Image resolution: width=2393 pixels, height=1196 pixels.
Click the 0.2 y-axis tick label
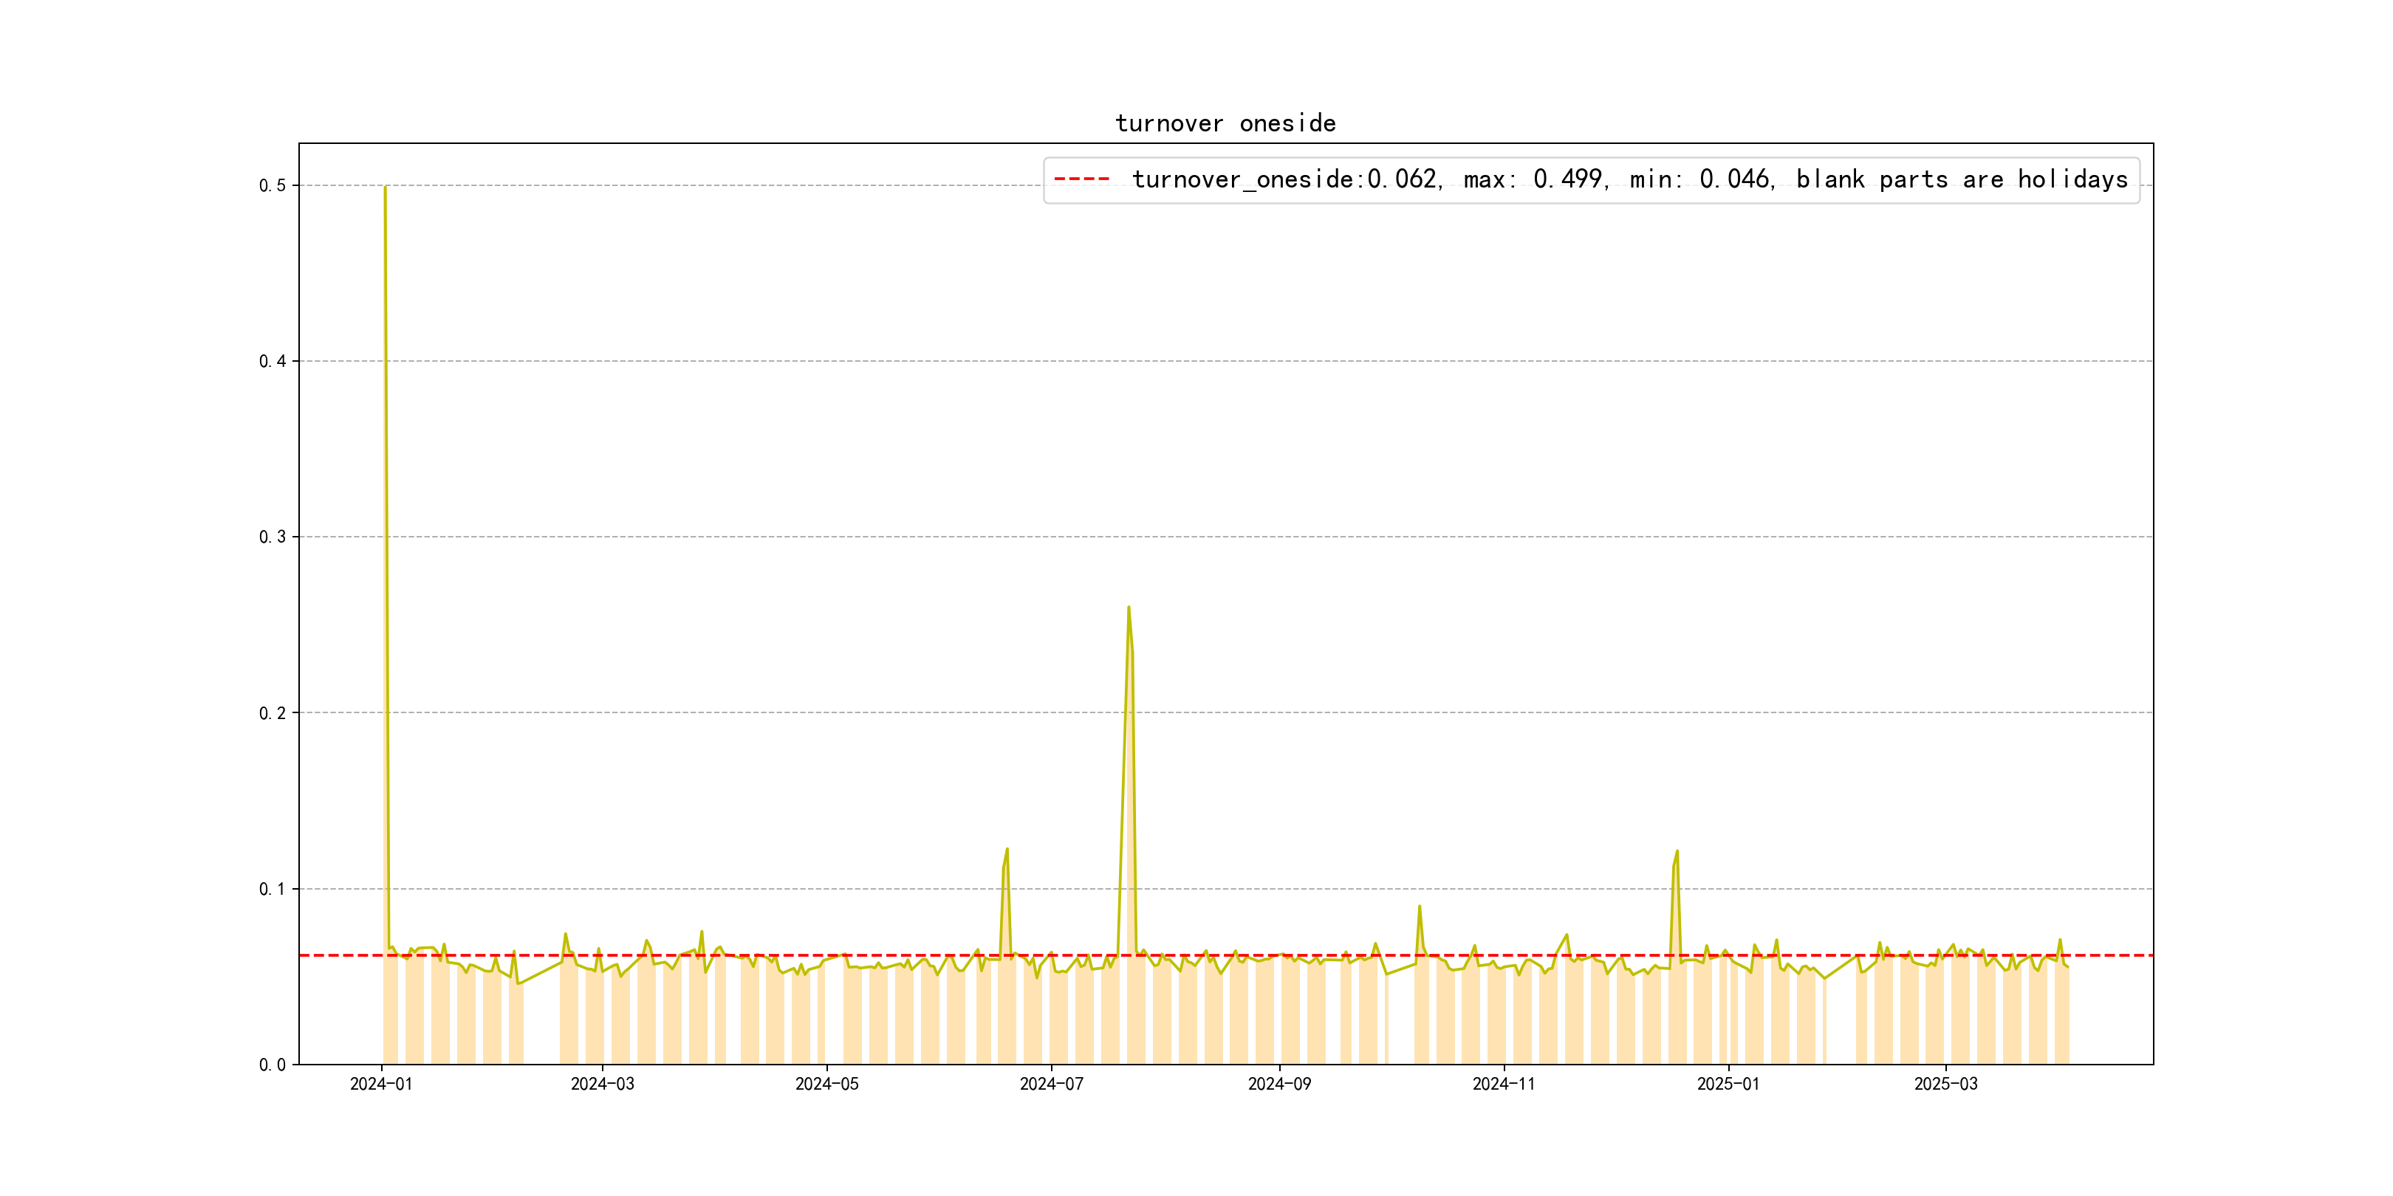273,713
